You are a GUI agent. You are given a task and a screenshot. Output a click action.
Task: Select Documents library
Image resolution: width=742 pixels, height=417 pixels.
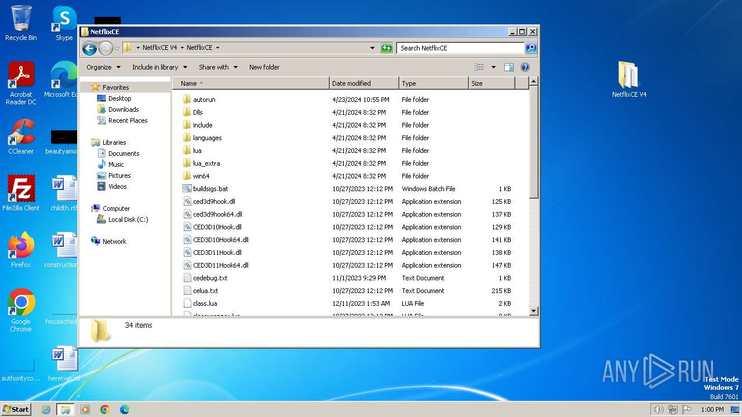pyautogui.click(x=123, y=153)
